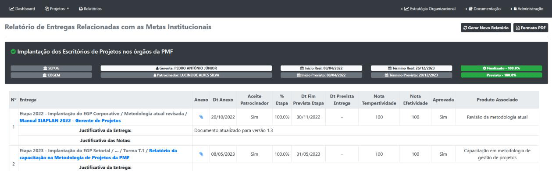
Task: Click the Início Real 08/04/2022 badge
Action: pyautogui.click(x=321, y=68)
